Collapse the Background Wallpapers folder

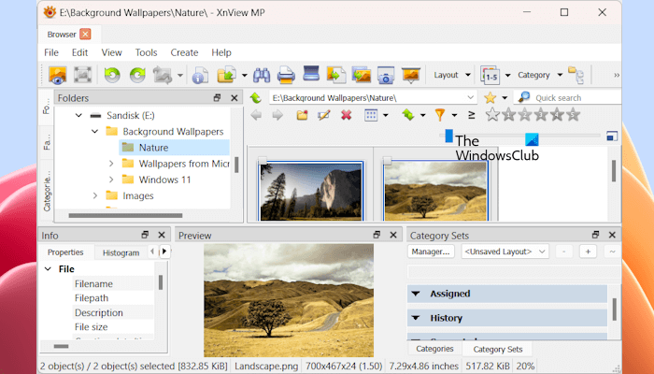click(x=95, y=132)
